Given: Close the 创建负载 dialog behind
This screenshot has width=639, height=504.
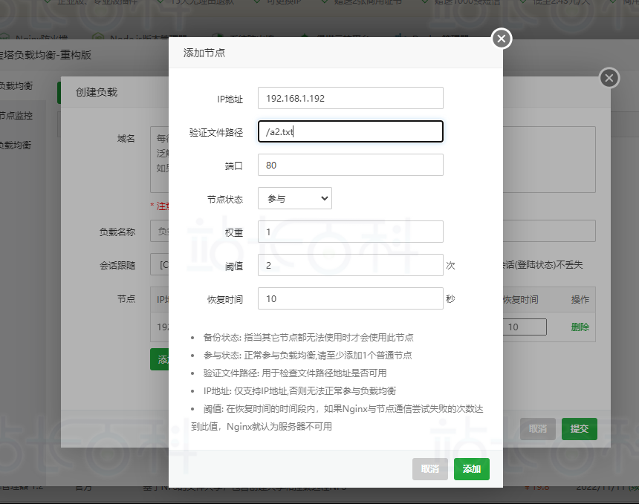Looking at the screenshot, I should [x=609, y=78].
